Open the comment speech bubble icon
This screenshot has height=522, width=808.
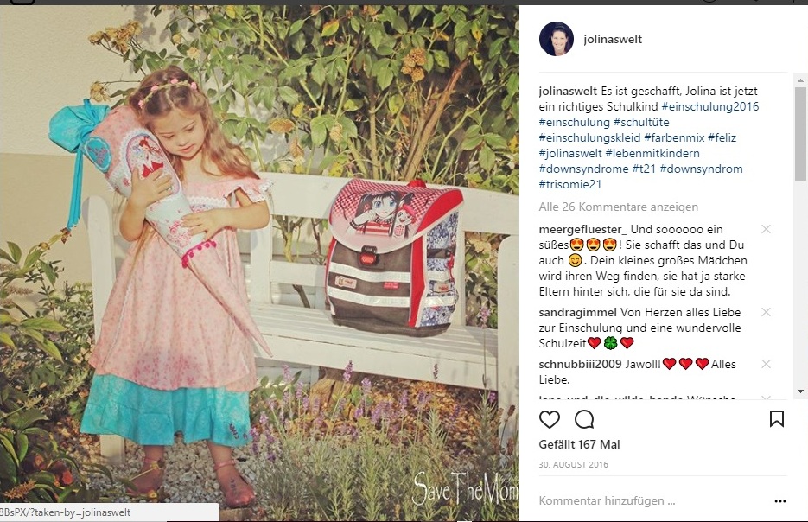(x=584, y=419)
